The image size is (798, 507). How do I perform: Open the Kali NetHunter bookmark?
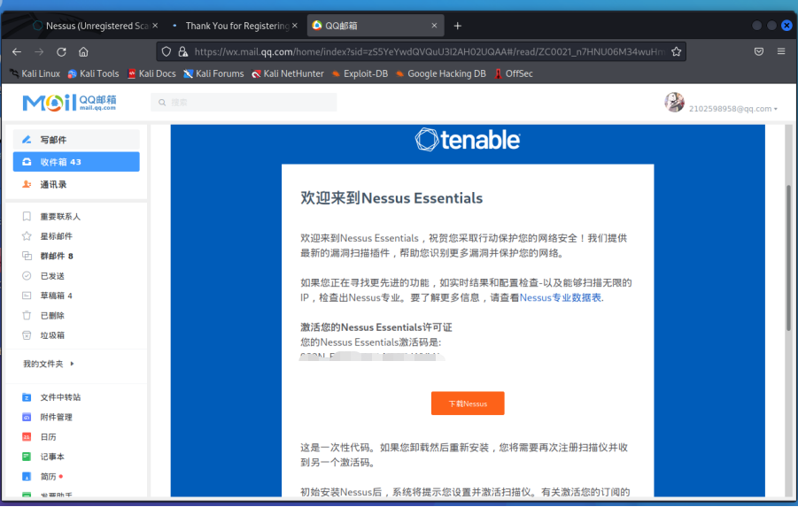288,73
